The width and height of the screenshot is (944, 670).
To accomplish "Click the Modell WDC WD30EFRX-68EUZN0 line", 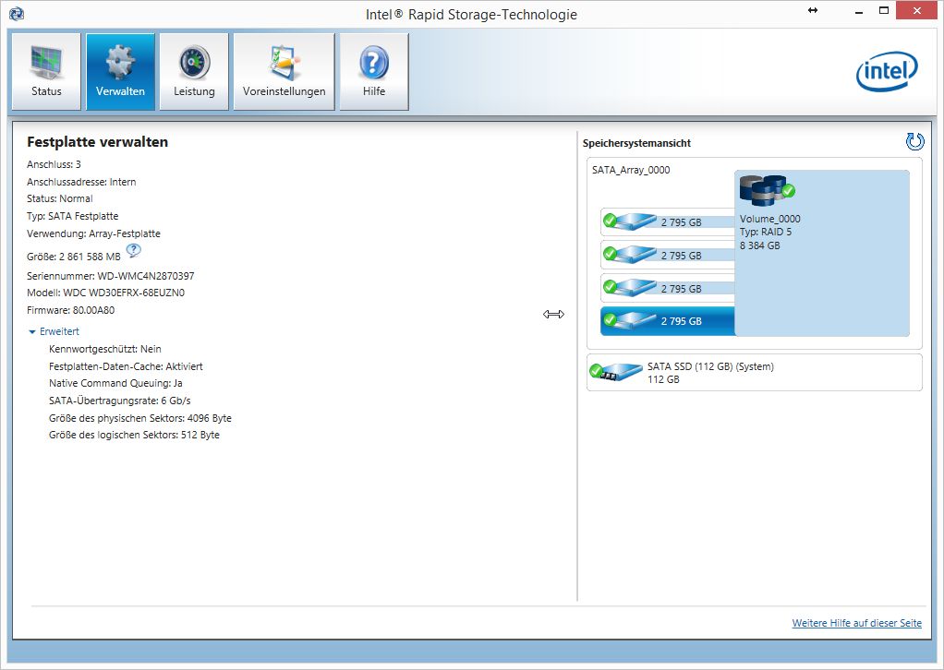I will click(106, 293).
